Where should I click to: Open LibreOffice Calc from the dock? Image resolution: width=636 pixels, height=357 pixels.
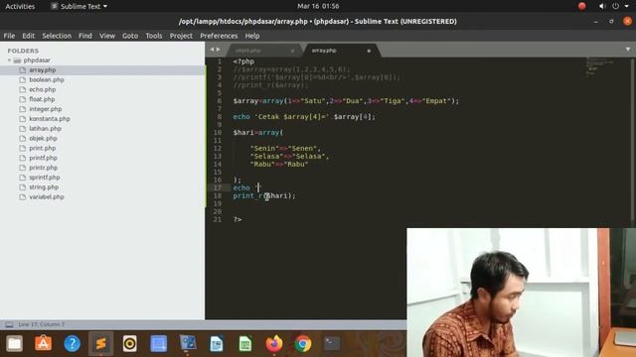coord(245,344)
